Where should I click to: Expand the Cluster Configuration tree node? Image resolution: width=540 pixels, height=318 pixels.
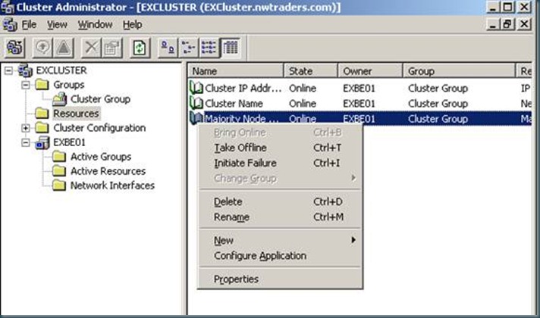(26, 128)
